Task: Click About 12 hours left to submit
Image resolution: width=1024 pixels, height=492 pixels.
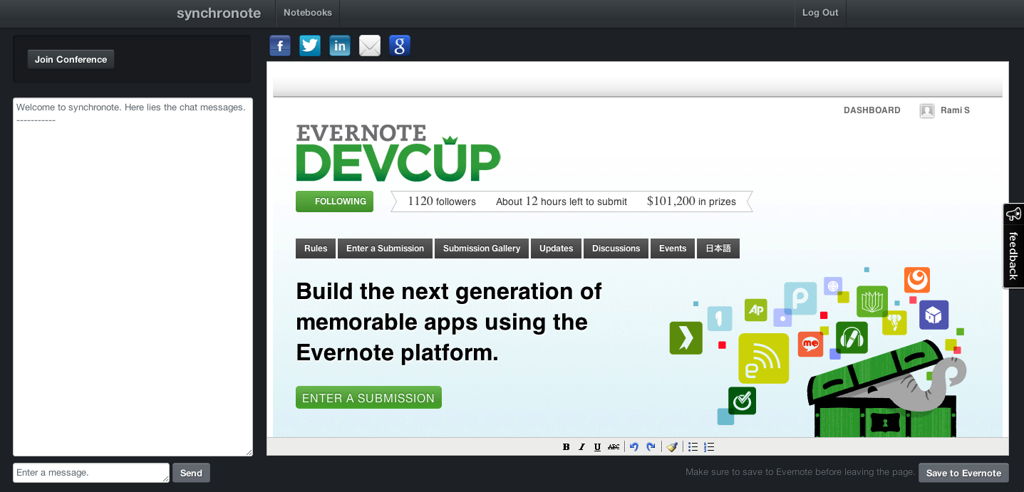Action: click(562, 201)
